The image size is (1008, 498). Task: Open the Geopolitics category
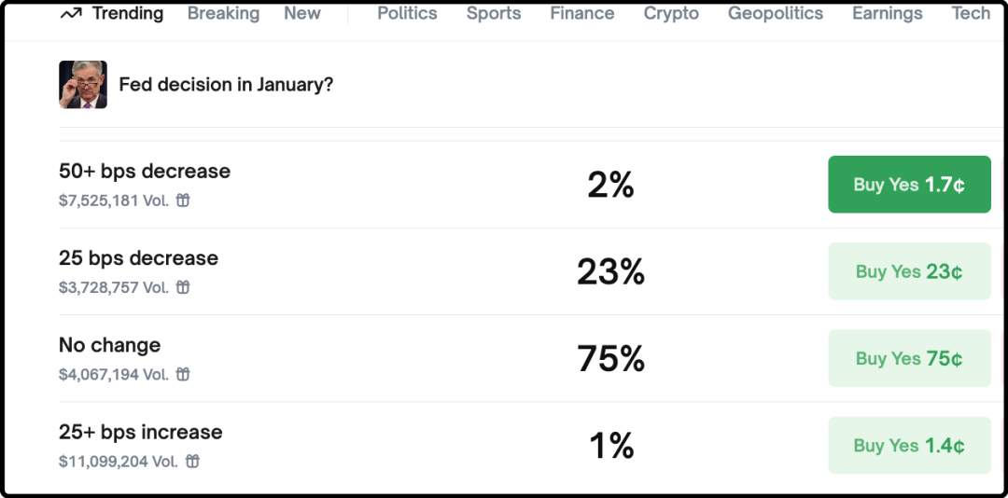click(x=776, y=14)
